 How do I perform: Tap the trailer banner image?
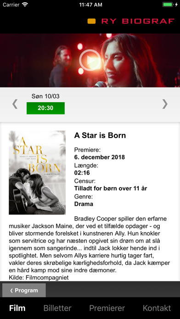90,60
